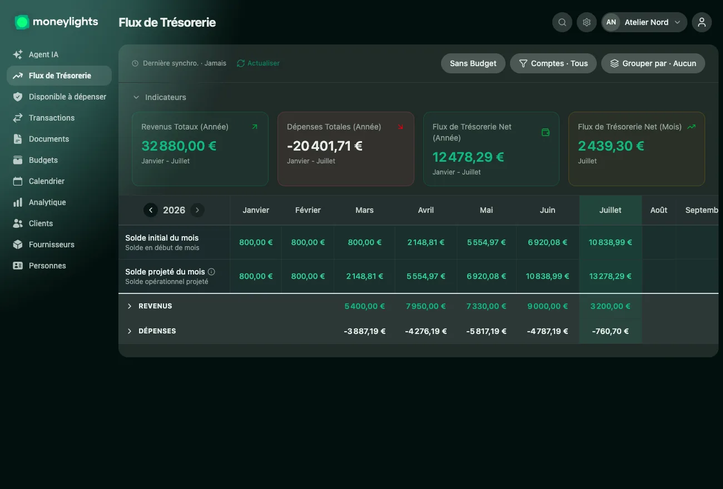Viewport: 723px width, 489px height.
Task: Click the Juillet column header
Action: 611,210
